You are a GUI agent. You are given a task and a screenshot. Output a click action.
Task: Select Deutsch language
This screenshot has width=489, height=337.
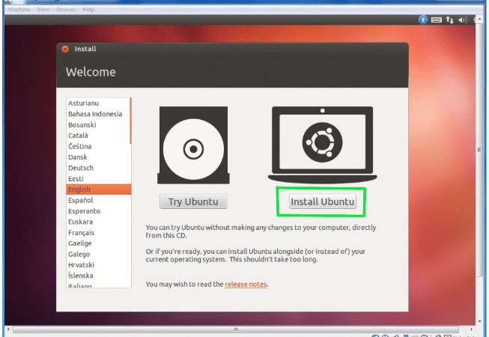tap(98, 168)
